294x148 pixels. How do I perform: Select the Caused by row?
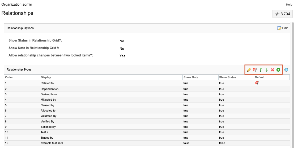coord(147,105)
